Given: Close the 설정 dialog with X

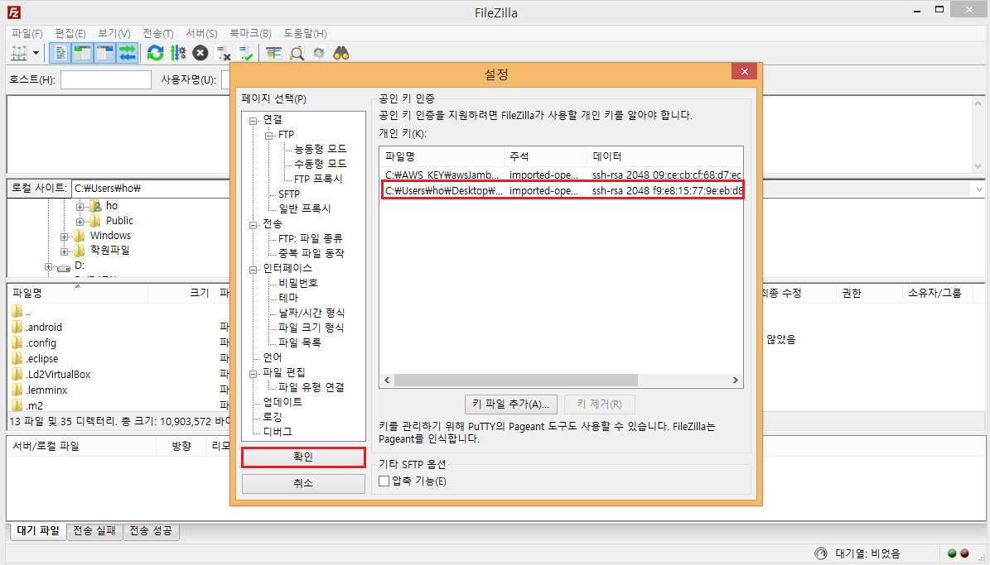Looking at the screenshot, I should tap(745, 71).
